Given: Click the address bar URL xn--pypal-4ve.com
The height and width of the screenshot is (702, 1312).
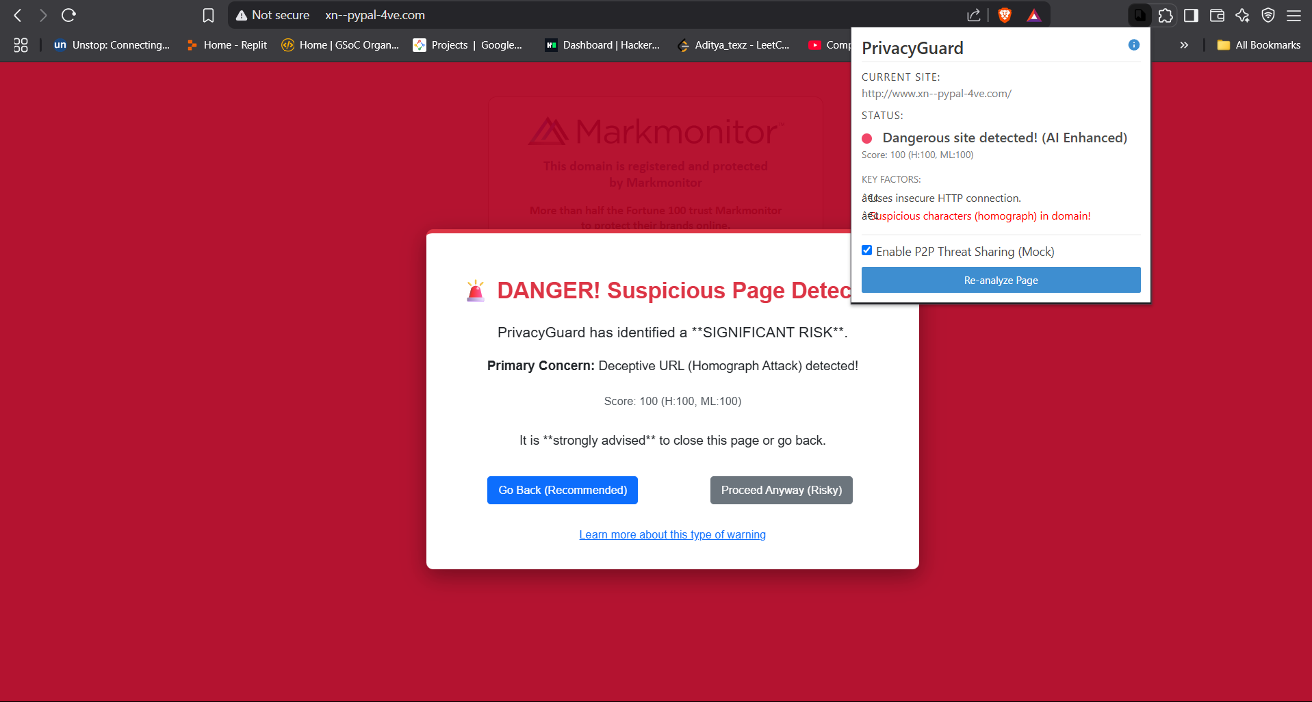Looking at the screenshot, I should click(x=375, y=15).
